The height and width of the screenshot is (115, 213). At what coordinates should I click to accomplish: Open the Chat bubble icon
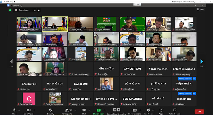point(84,110)
